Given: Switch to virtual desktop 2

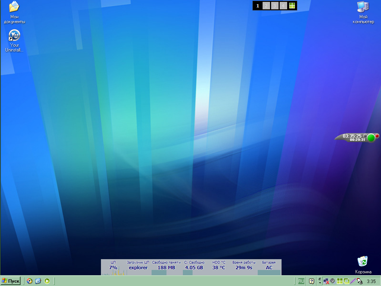Looking at the screenshot, I should 266,6.
